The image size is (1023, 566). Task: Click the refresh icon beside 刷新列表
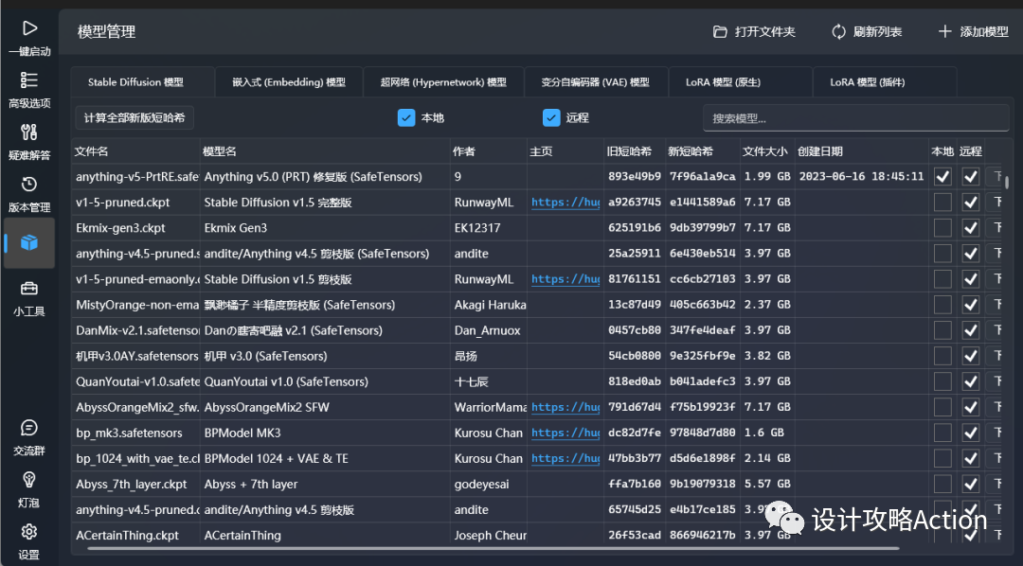[x=838, y=31]
